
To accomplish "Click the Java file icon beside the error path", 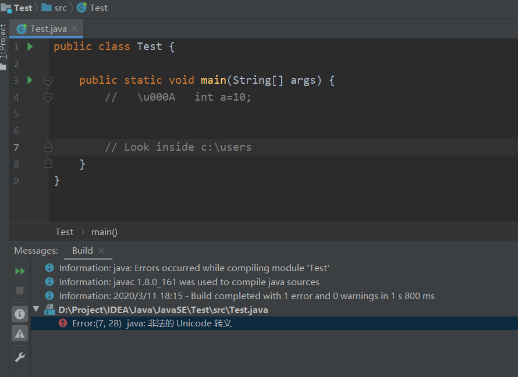I will tap(49, 310).
